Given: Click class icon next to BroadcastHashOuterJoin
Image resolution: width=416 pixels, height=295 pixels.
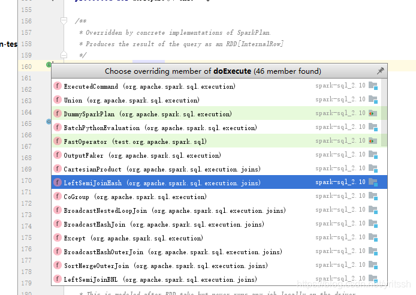Looking at the screenshot, I should (x=58, y=251).
